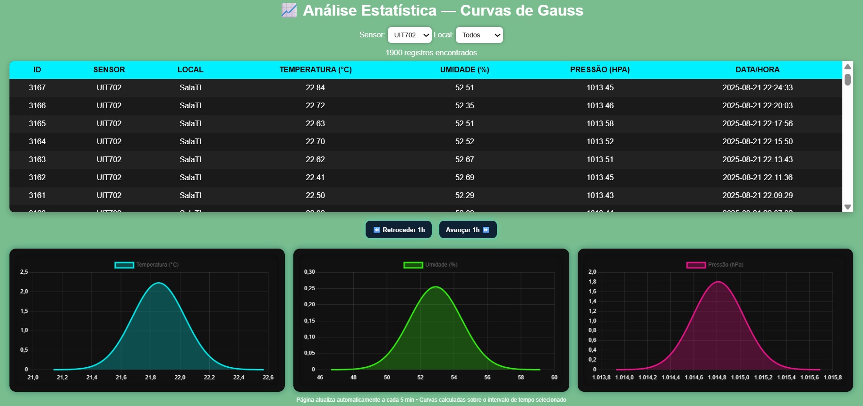
Task: Click the table scrollbar up arrow
Action: click(x=847, y=67)
